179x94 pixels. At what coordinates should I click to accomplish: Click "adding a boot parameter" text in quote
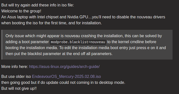[x=27, y=42]
